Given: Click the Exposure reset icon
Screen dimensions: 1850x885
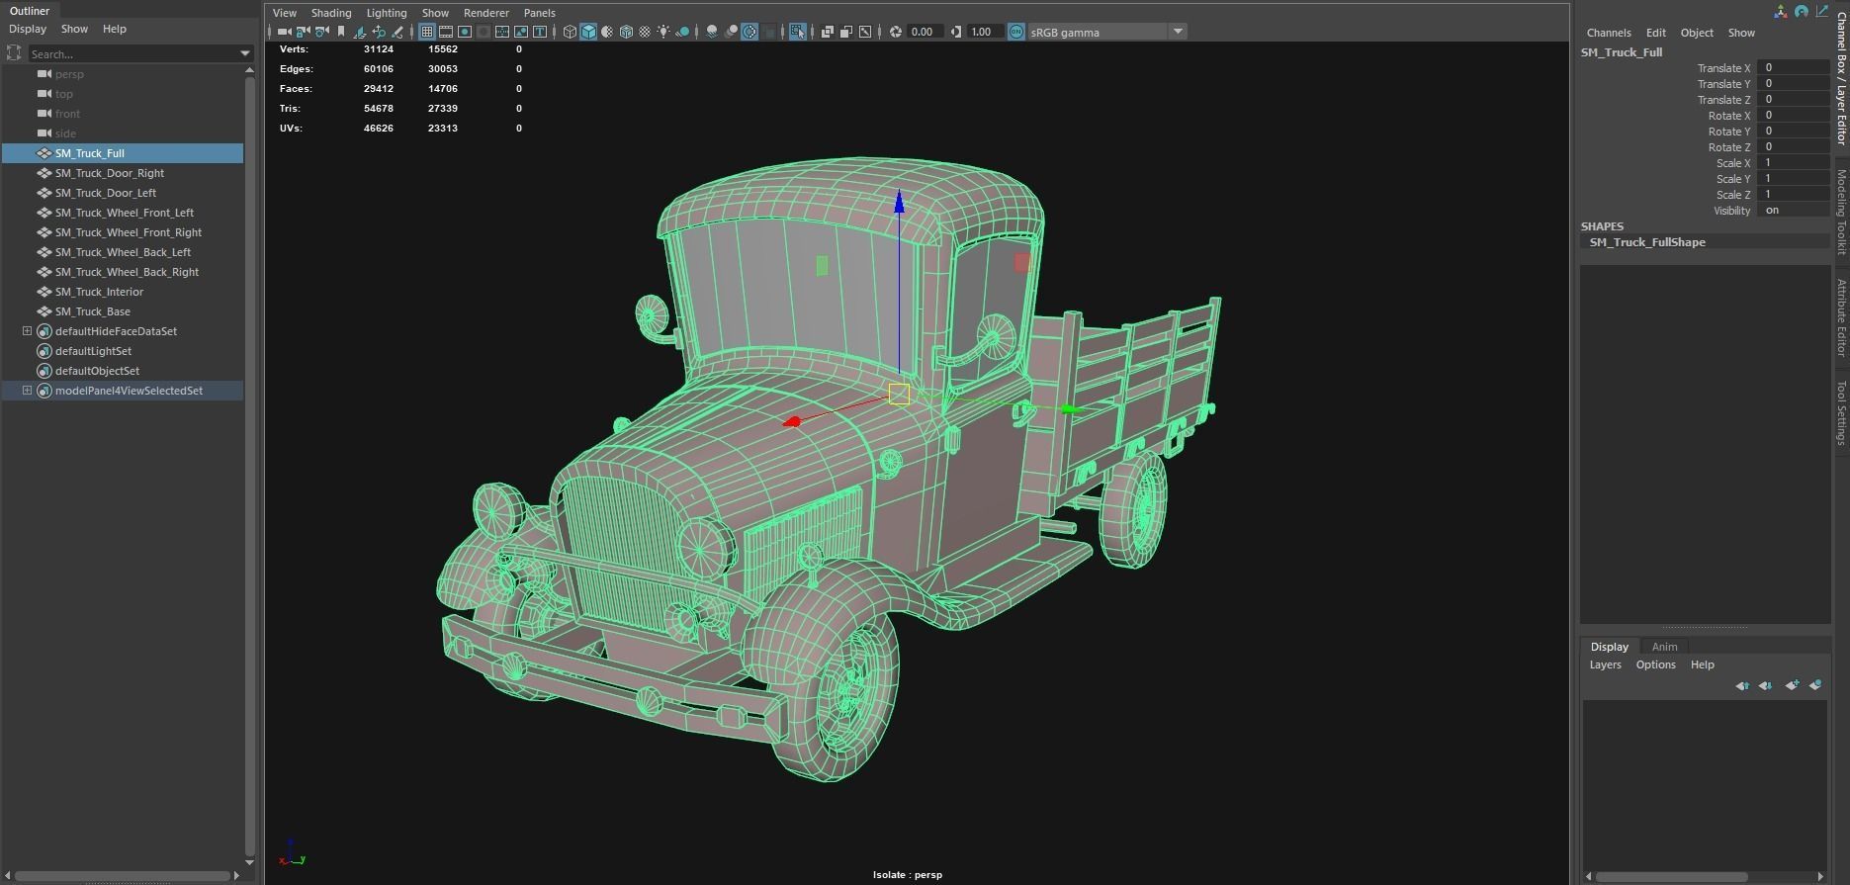Looking at the screenshot, I should coord(896,32).
